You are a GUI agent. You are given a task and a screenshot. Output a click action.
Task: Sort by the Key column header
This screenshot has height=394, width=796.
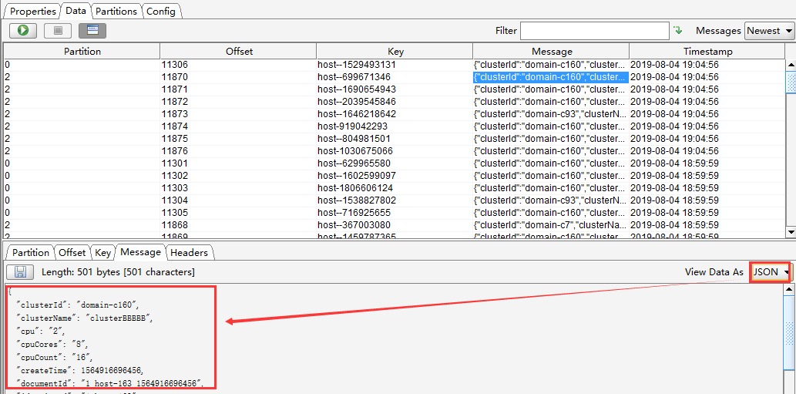coord(395,52)
